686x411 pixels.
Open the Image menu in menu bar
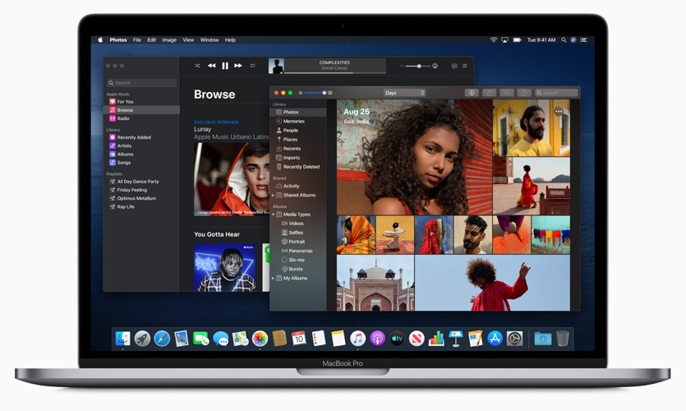(x=169, y=39)
